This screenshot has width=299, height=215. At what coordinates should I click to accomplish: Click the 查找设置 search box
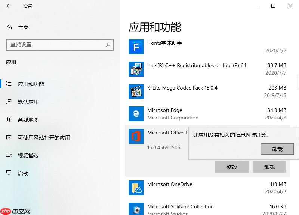[x=60, y=45]
